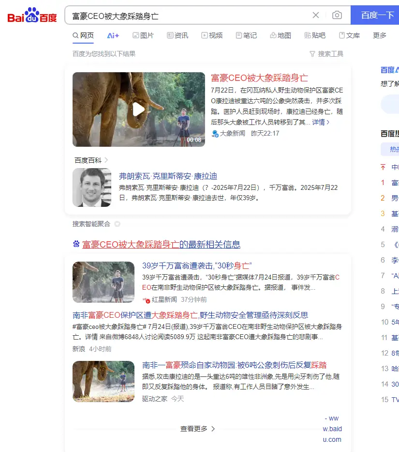
Task: Open 弗朗索瓦·克里斯蒂安·康拉迪 encyclopedia link
Action: tap(168, 176)
